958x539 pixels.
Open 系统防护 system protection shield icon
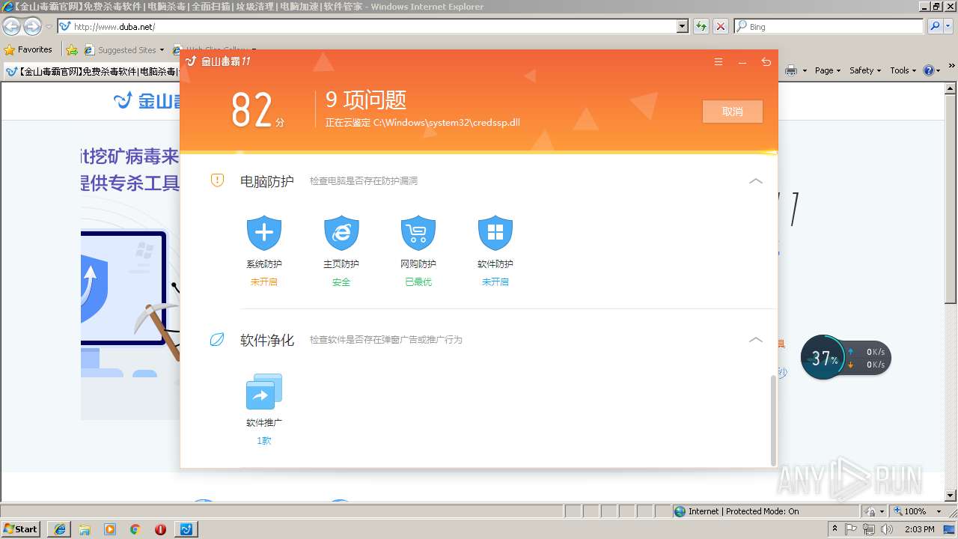[263, 234]
